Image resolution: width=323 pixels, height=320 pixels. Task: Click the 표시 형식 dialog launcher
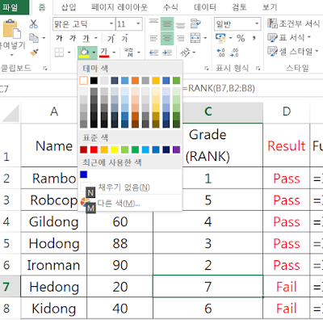coord(258,69)
